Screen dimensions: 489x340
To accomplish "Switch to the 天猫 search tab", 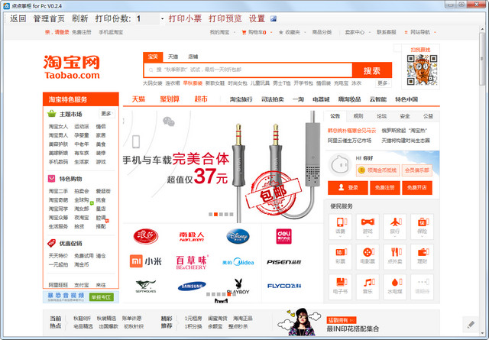I will tap(173, 57).
